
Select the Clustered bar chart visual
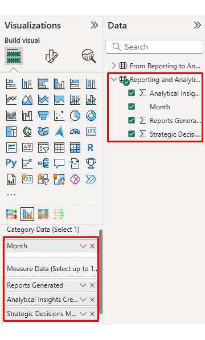43,84
